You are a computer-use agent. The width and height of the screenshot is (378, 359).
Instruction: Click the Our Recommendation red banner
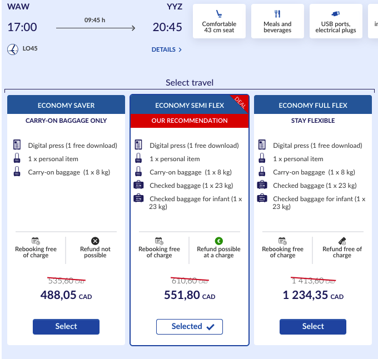pos(190,121)
